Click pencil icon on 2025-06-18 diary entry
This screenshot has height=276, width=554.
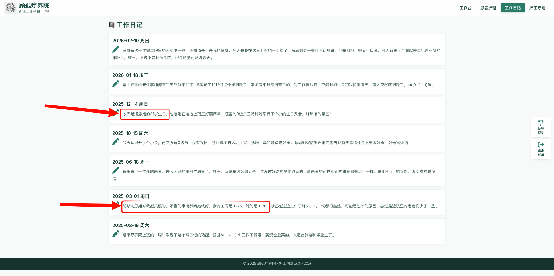click(116, 171)
